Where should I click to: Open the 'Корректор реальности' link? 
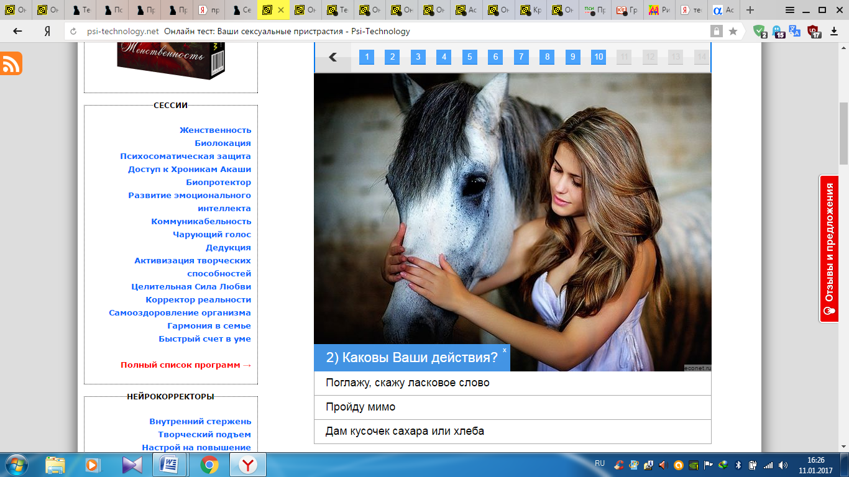(x=199, y=299)
